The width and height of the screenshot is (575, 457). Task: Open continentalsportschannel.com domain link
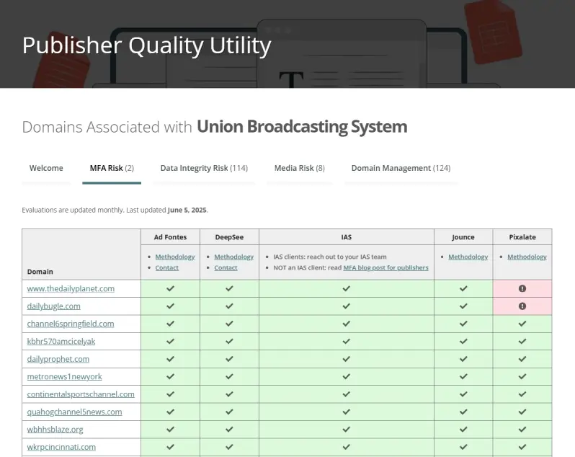pyautogui.click(x=81, y=394)
